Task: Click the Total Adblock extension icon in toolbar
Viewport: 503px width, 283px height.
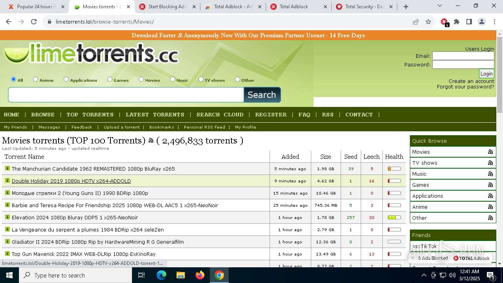Action: coord(444,22)
